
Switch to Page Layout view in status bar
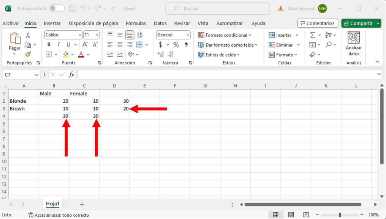pos(291,215)
